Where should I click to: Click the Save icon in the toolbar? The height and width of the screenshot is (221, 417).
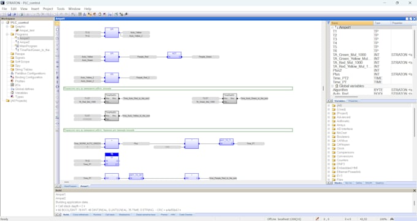(x=9, y=14)
